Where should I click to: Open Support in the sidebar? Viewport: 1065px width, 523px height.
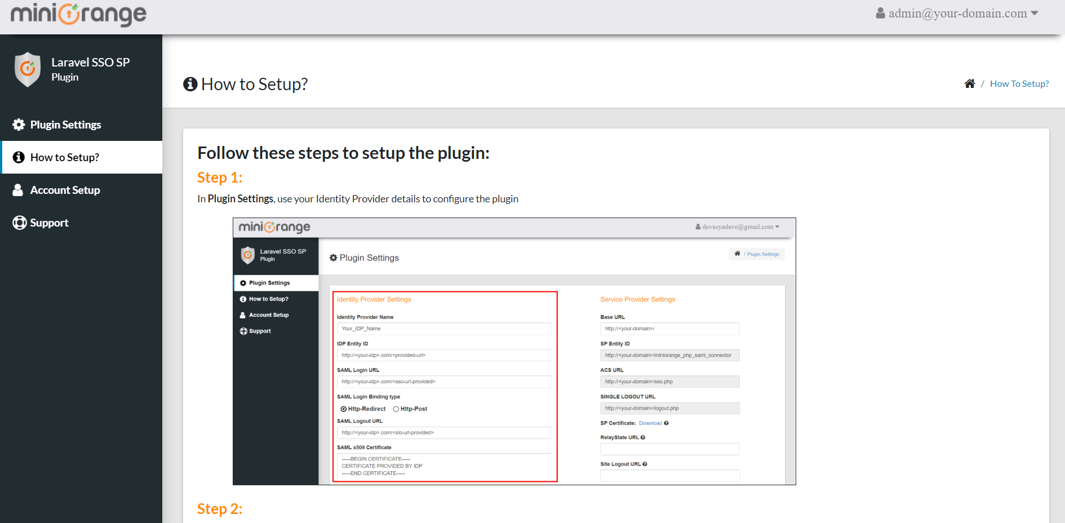81,223
